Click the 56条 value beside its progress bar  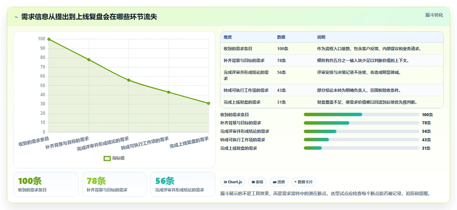coord(426,131)
